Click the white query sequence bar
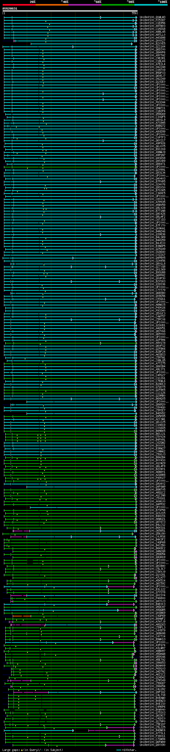 pos(70,11)
